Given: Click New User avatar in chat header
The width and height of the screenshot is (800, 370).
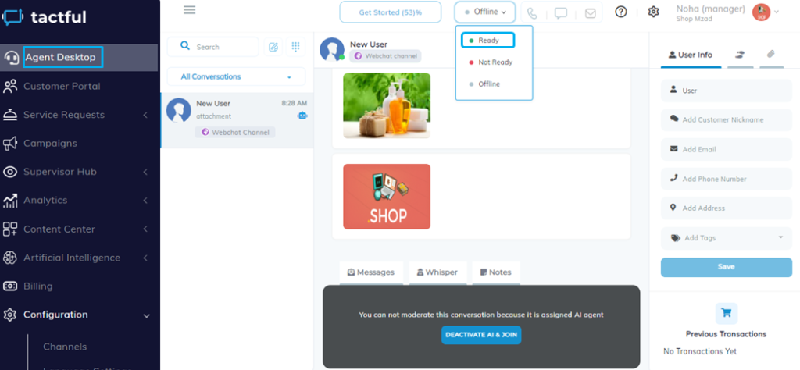Looking at the screenshot, I should tap(331, 49).
